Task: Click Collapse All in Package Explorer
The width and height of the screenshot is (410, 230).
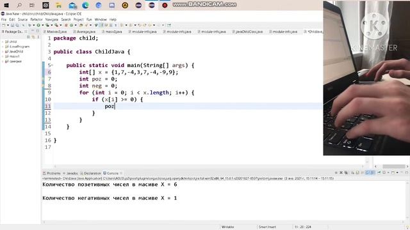Action: [29, 37]
